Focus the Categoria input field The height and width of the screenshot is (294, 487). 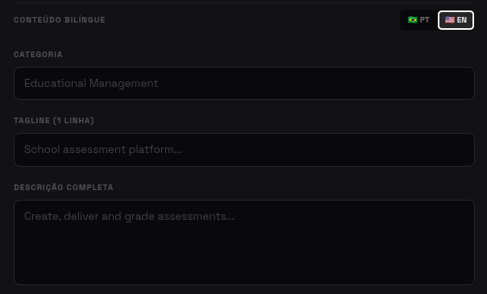point(244,83)
